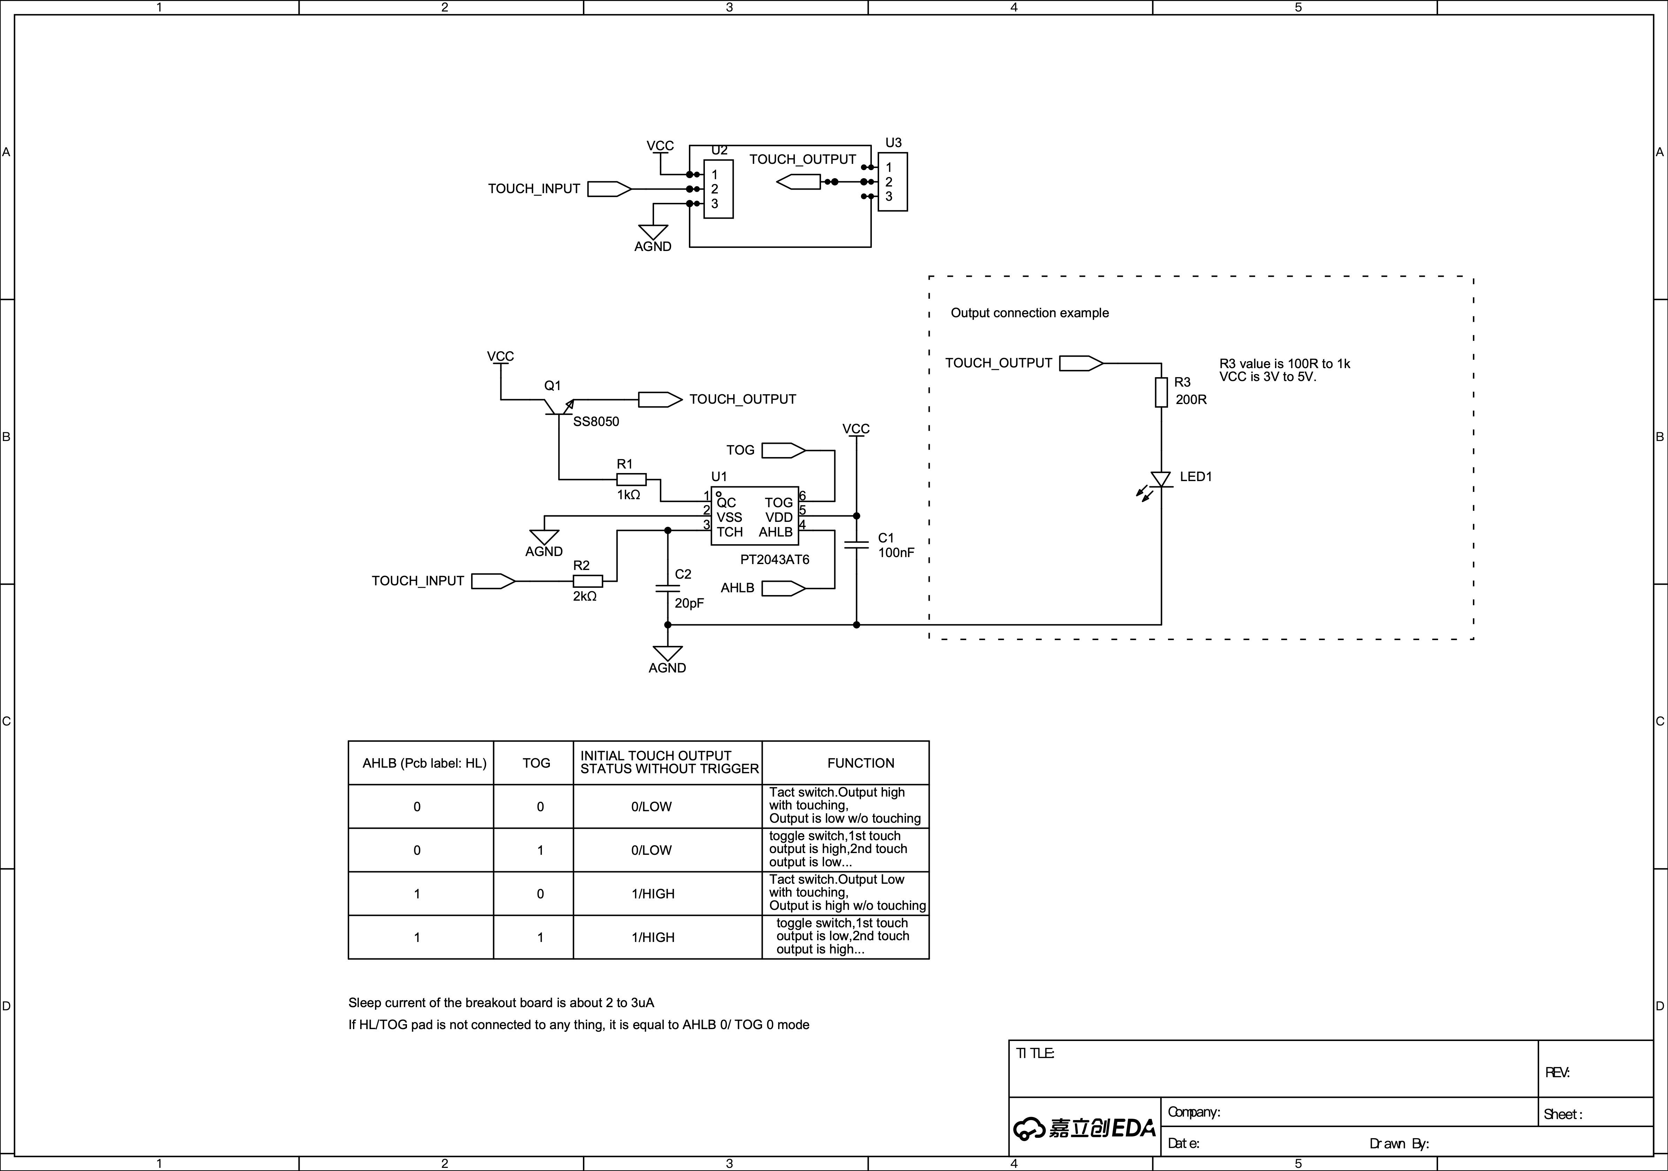Select the C1 capacitor symbol

(856, 545)
